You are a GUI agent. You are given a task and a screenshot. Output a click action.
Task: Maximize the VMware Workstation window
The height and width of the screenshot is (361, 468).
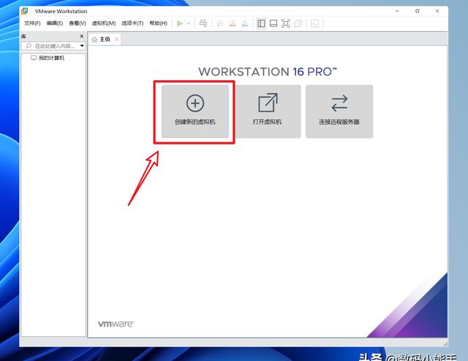click(x=418, y=11)
